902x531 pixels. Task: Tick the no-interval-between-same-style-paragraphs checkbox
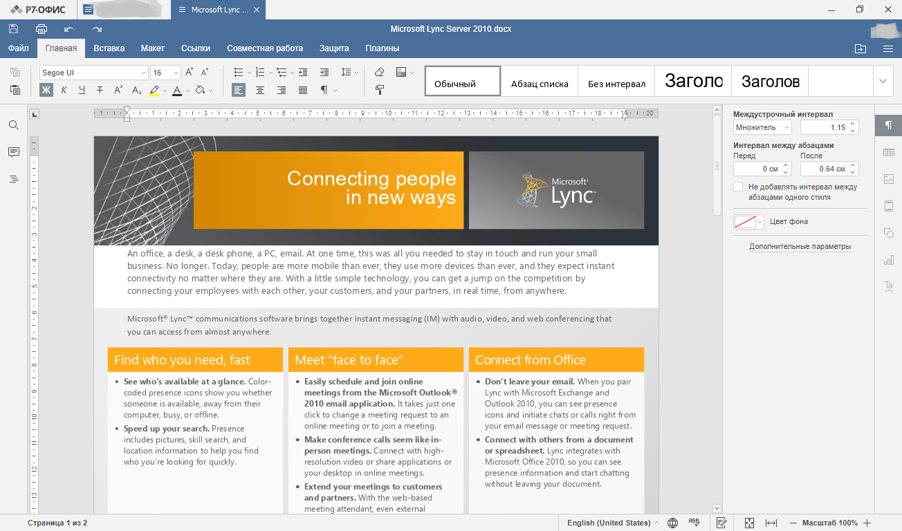(x=738, y=187)
